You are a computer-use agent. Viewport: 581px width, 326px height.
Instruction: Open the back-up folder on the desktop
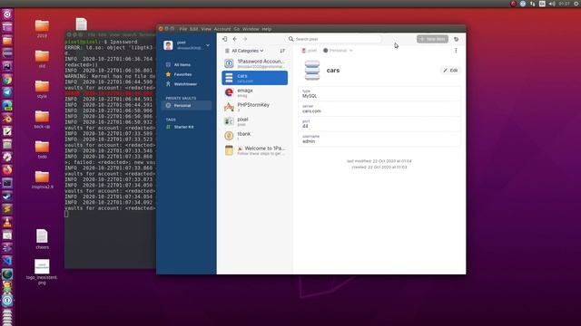[x=42, y=119]
